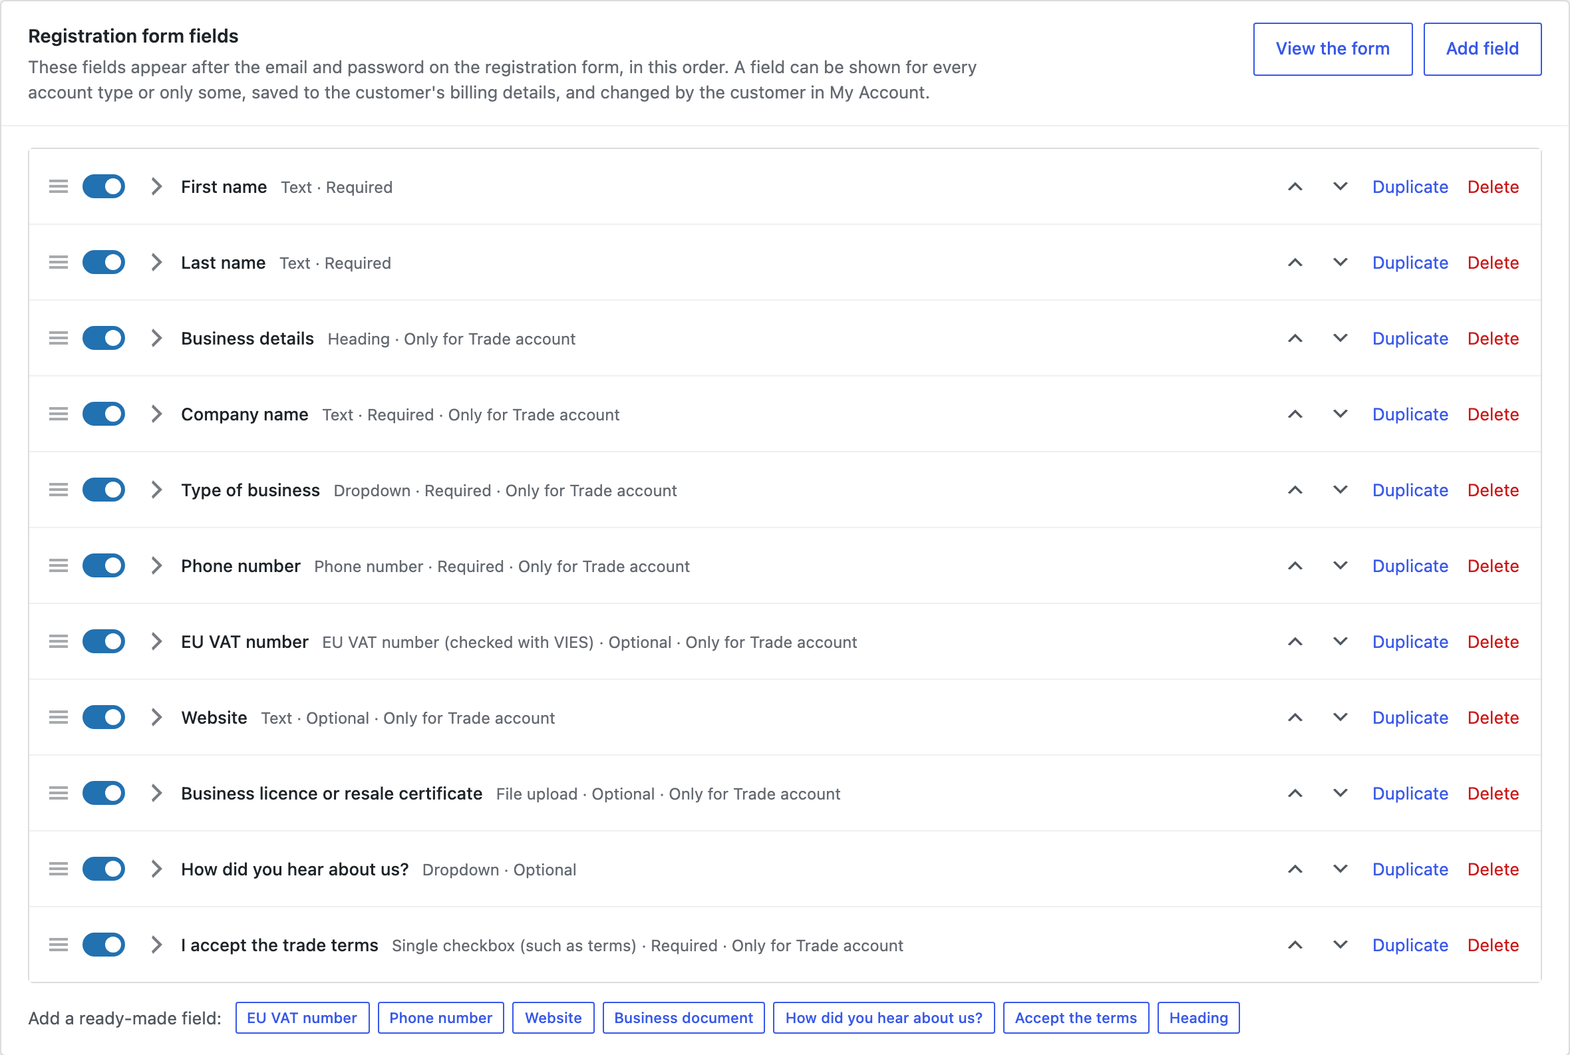Move First name field down
This screenshot has width=1570, height=1055.
point(1340,186)
